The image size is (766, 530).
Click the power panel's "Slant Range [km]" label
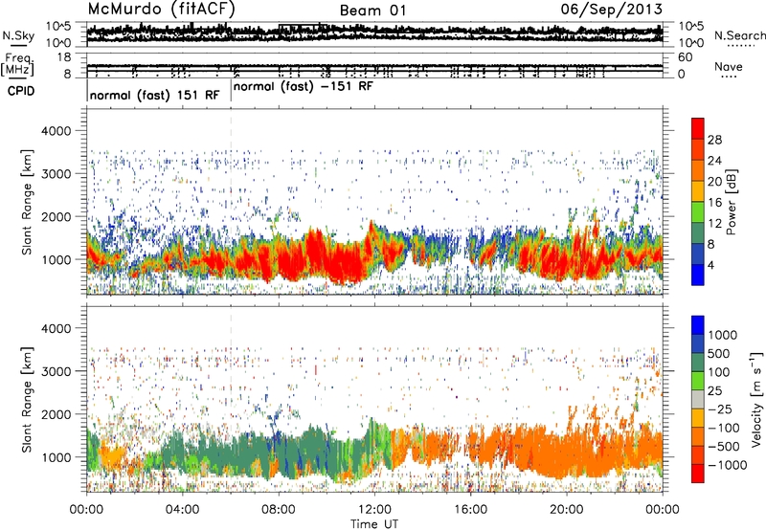[27, 202]
